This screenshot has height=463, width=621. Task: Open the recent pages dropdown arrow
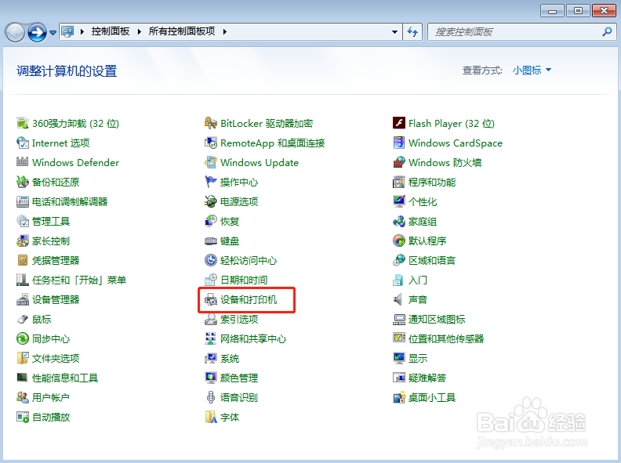click(53, 32)
